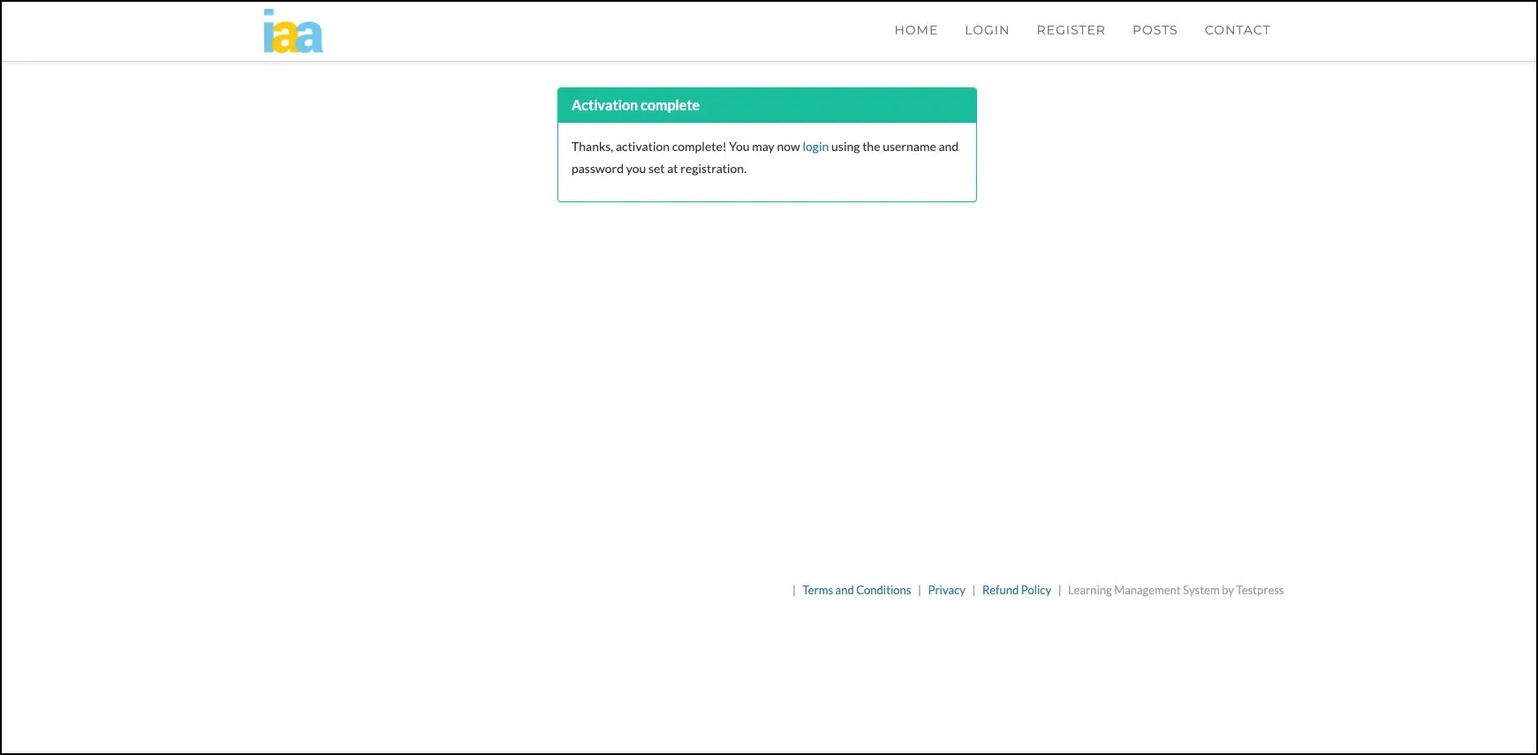The width and height of the screenshot is (1538, 755).
Task: Open the Terms and Conditions footer link
Action: (x=856, y=591)
